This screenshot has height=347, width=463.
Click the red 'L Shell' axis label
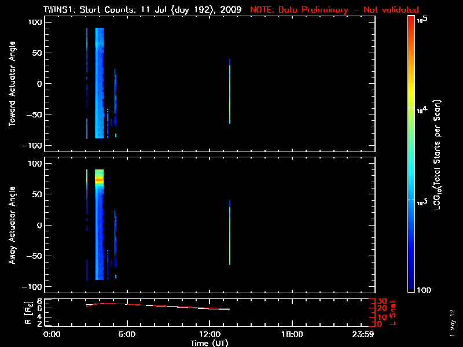[x=392, y=313]
